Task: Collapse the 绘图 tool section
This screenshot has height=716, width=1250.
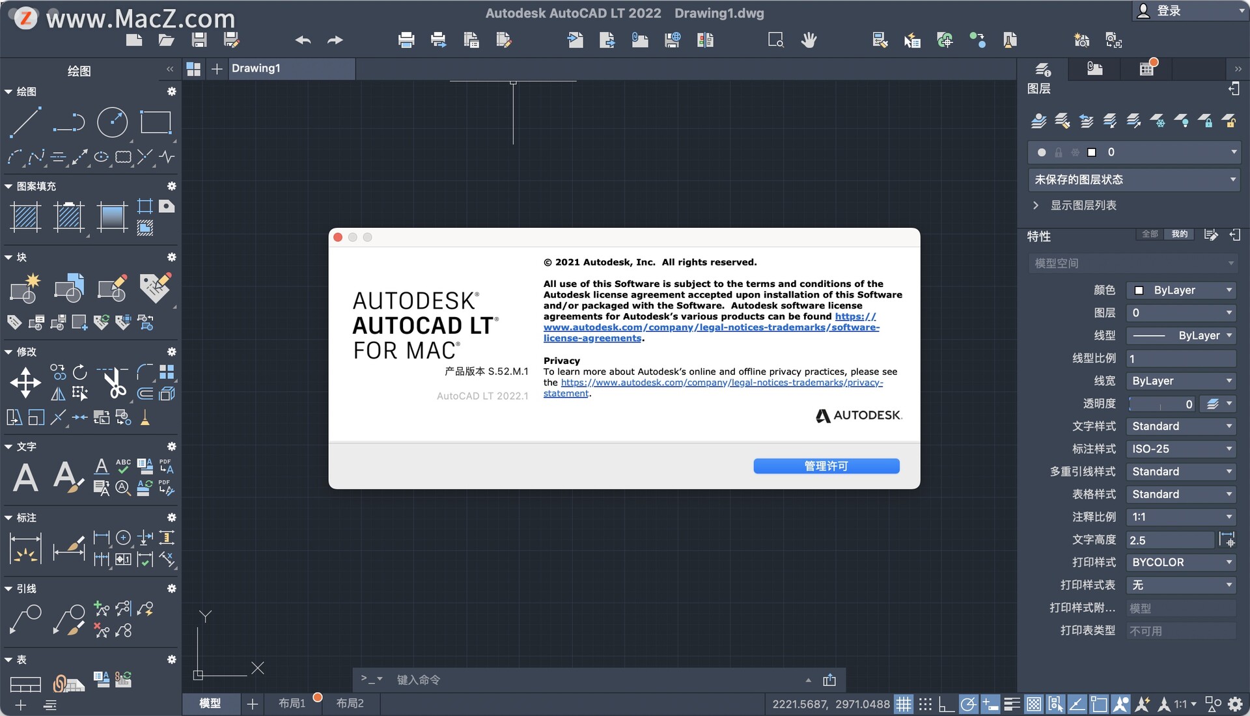Action: point(8,92)
